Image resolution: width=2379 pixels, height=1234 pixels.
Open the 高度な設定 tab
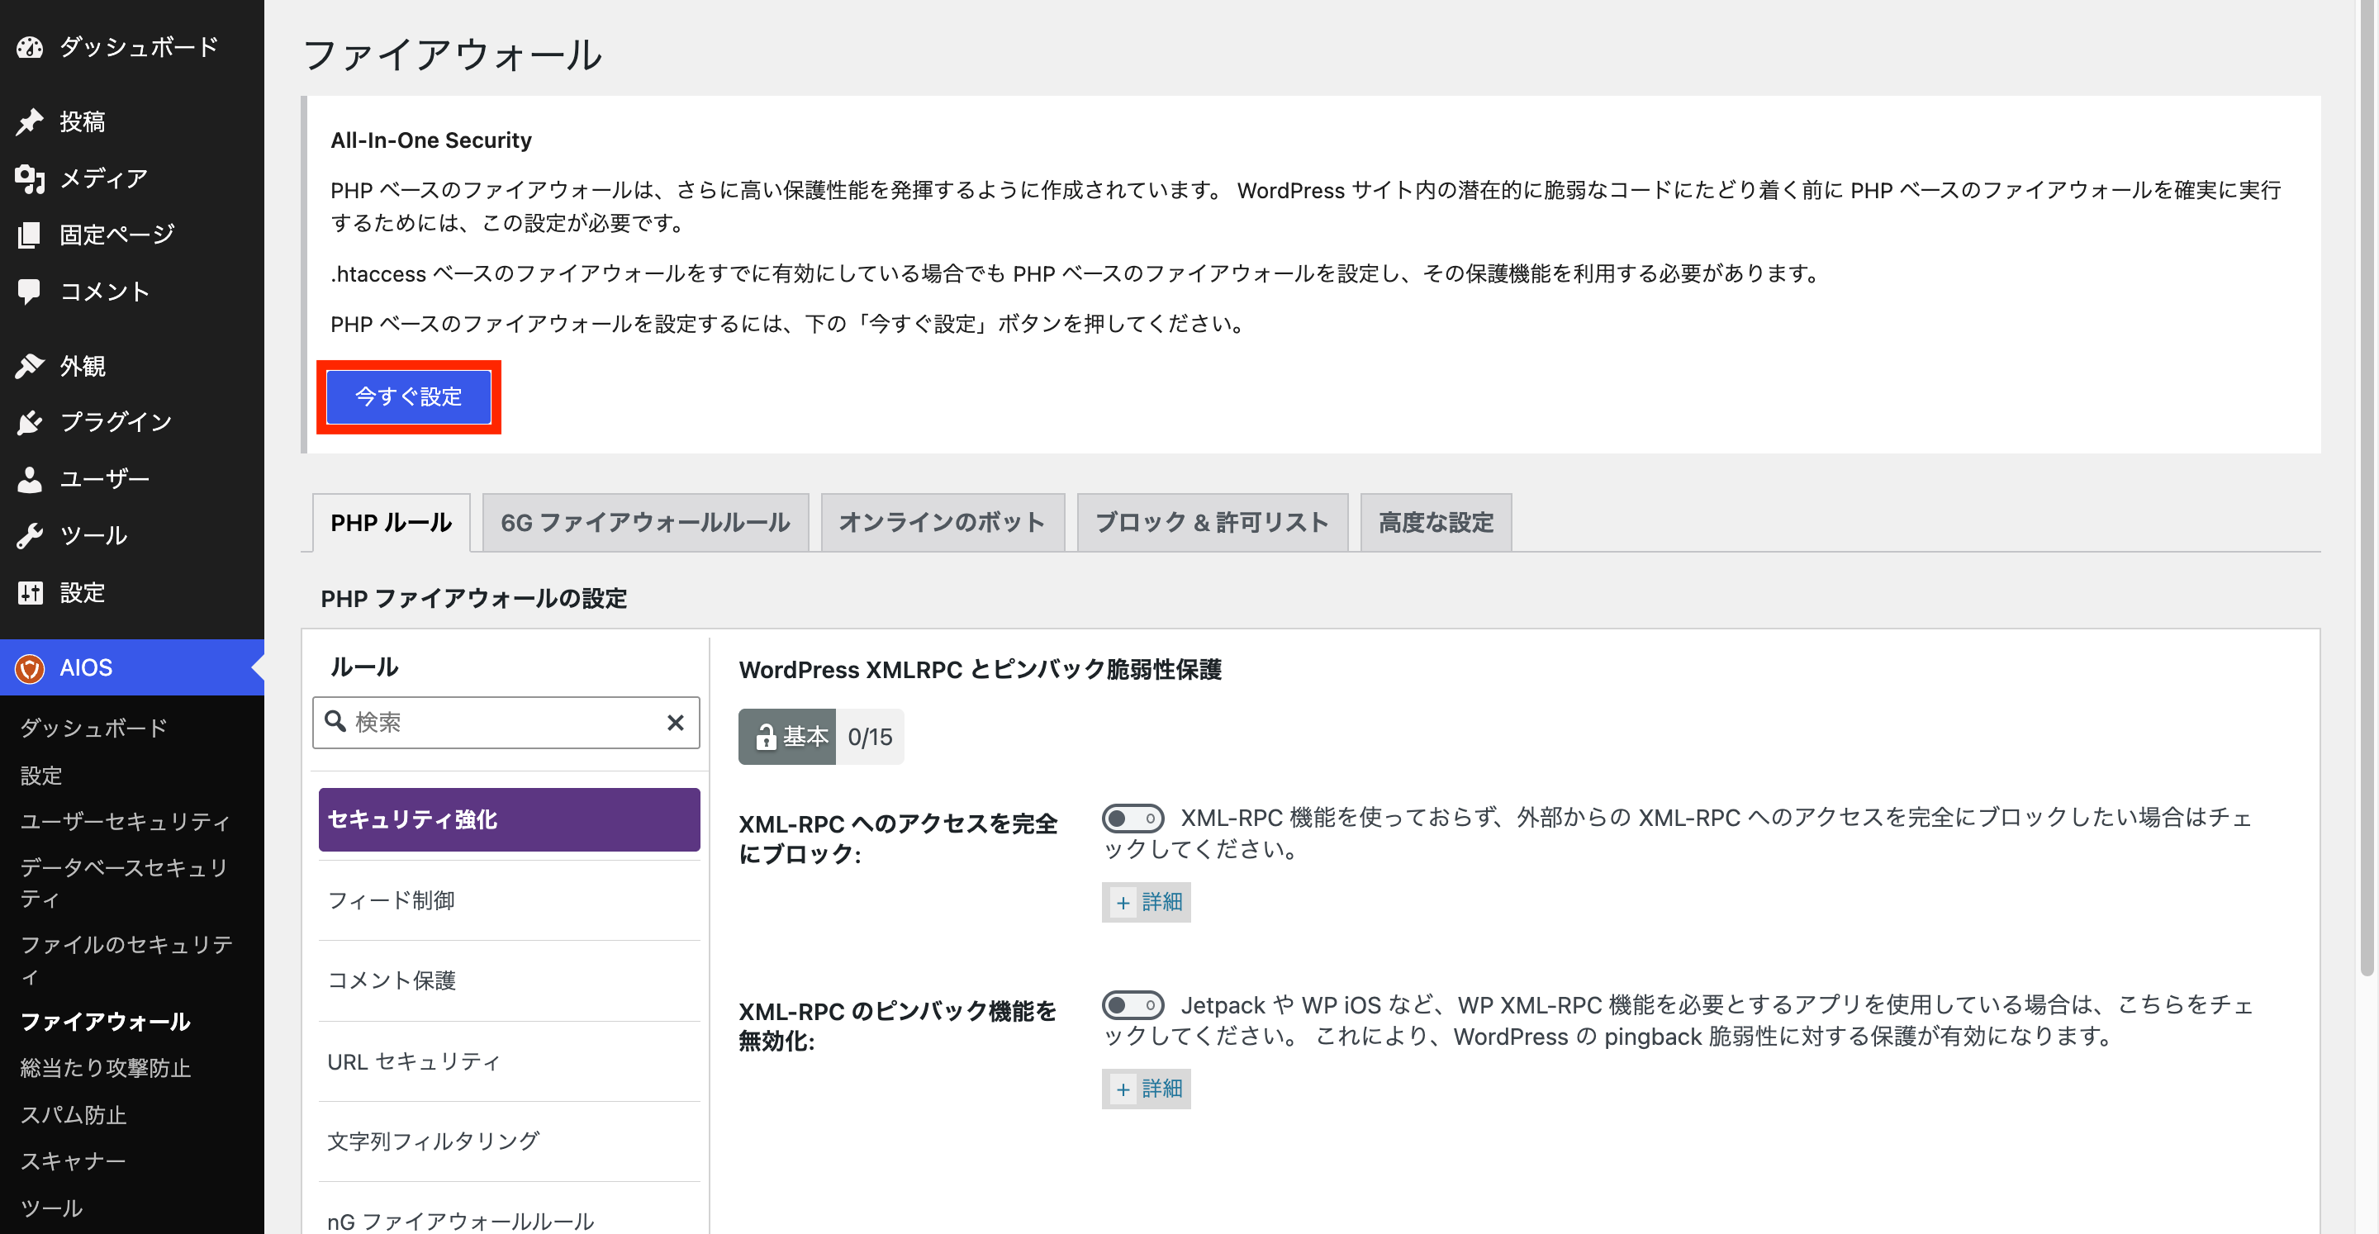tap(1436, 523)
